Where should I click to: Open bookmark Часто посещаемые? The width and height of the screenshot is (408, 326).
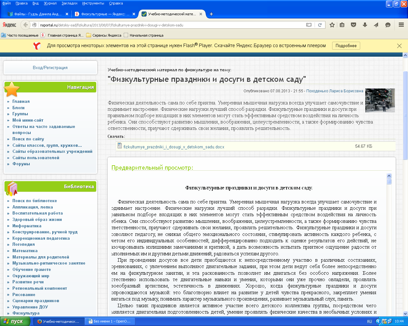tap(20, 35)
